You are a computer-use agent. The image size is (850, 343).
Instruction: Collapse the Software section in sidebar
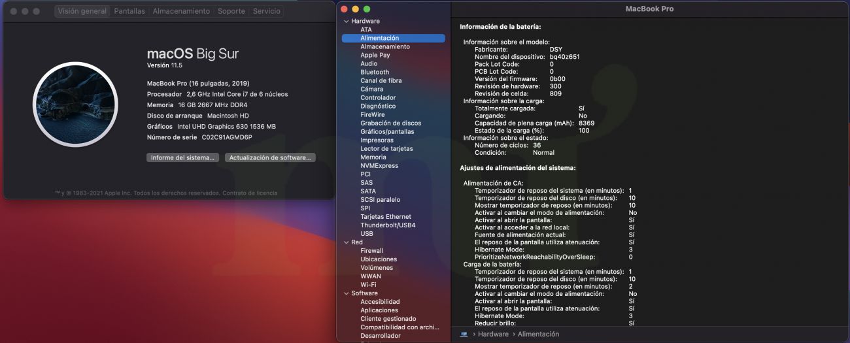pyautogui.click(x=347, y=293)
